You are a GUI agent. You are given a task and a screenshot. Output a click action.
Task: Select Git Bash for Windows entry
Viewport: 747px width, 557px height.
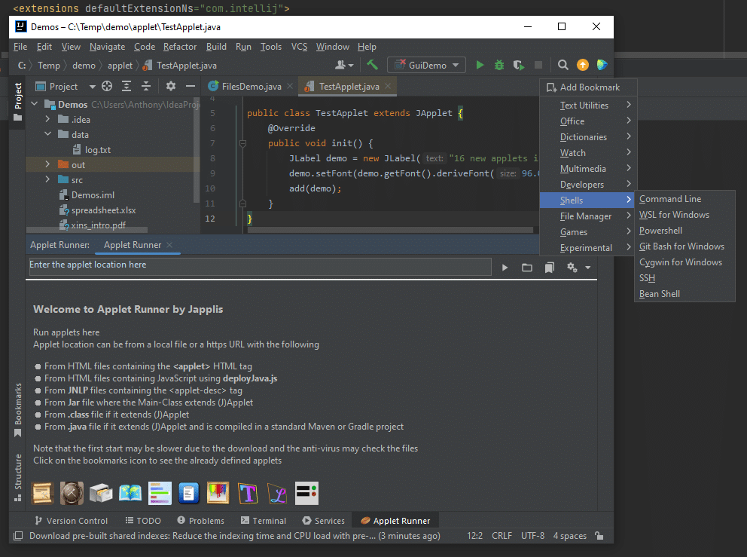point(681,246)
